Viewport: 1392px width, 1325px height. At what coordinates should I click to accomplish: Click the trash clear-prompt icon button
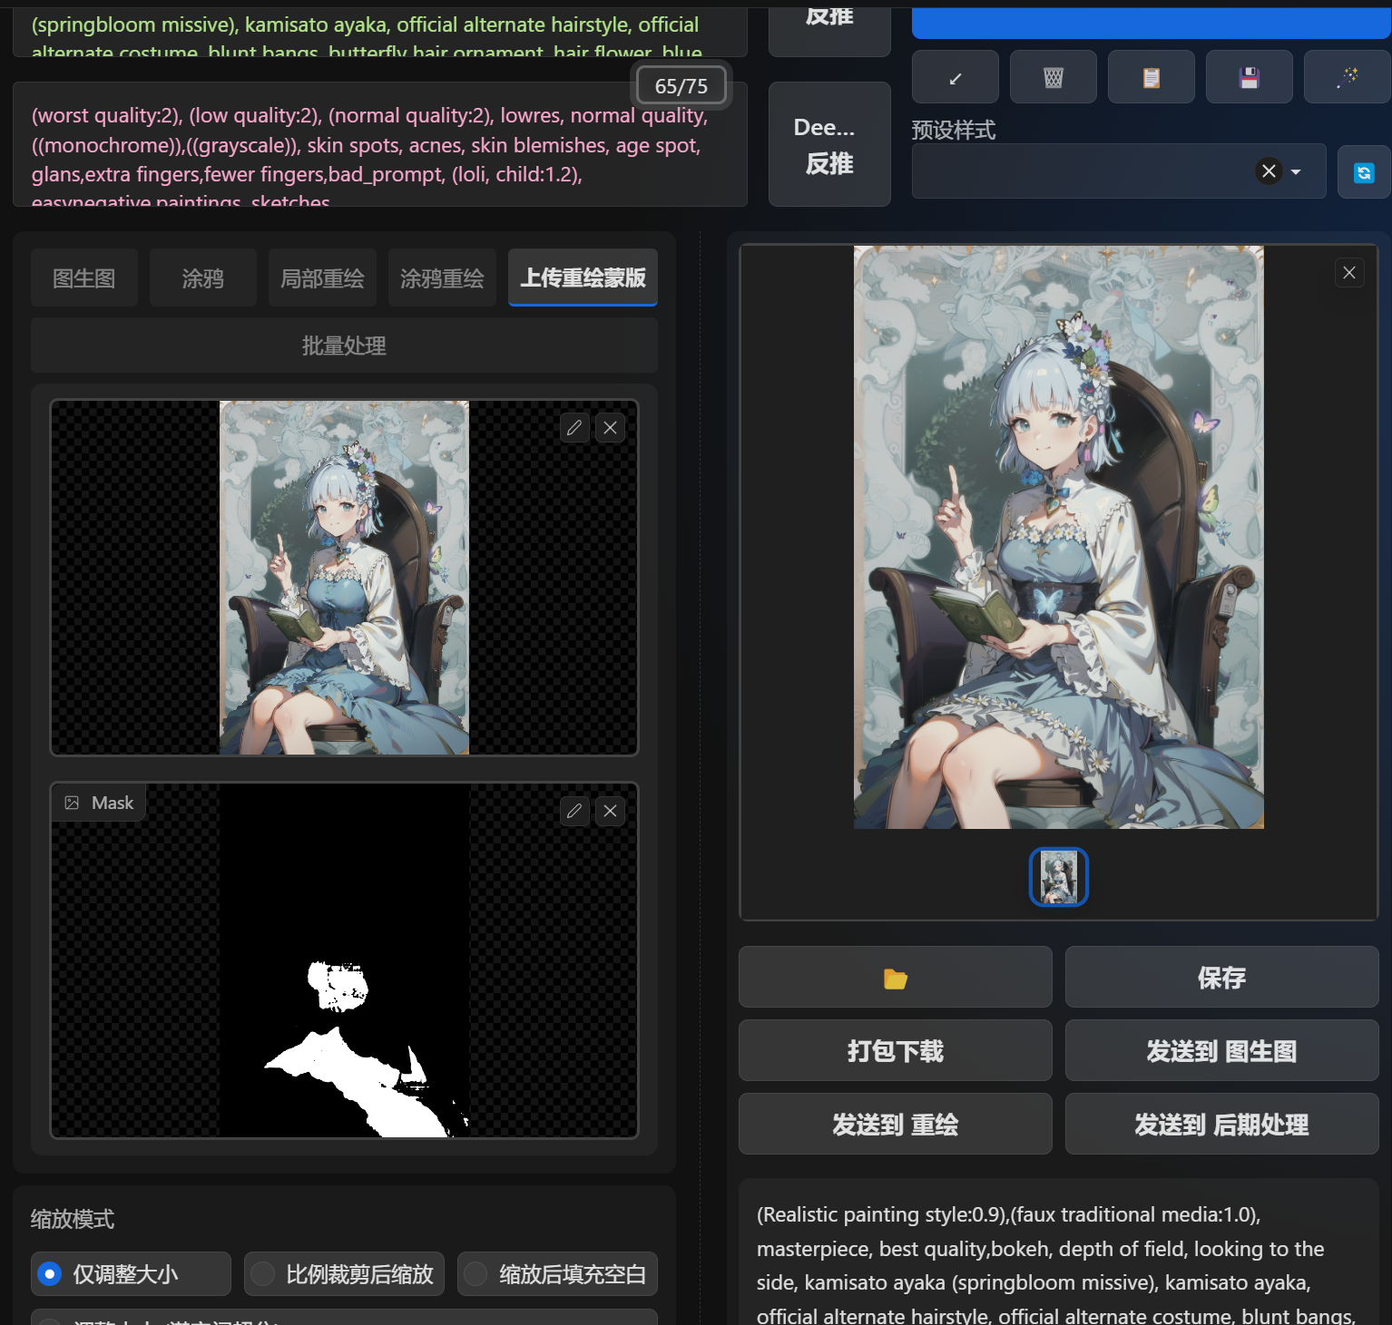click(1053, 77)
